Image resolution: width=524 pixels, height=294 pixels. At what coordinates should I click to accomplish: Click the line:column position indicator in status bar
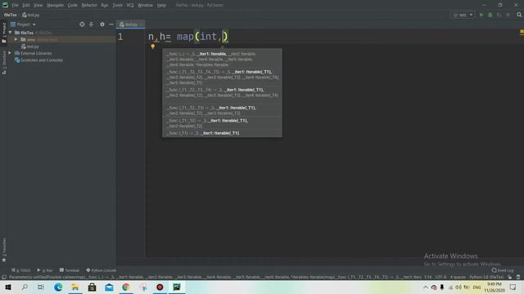coord(427,277)
